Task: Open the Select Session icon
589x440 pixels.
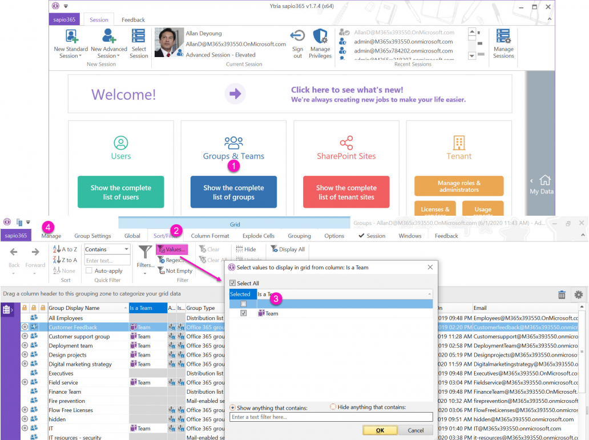Action: [x=139, y=37]
